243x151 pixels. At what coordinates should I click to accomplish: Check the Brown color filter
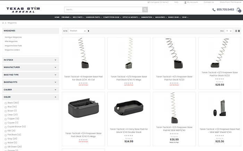coord(6,111)
